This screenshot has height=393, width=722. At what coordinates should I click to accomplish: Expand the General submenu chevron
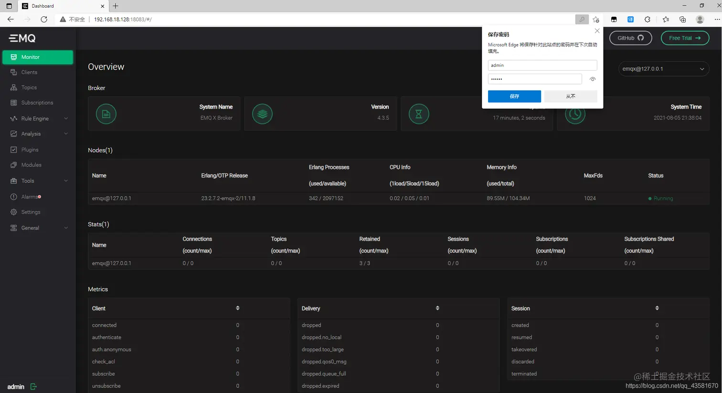click(x=66, y=228)
